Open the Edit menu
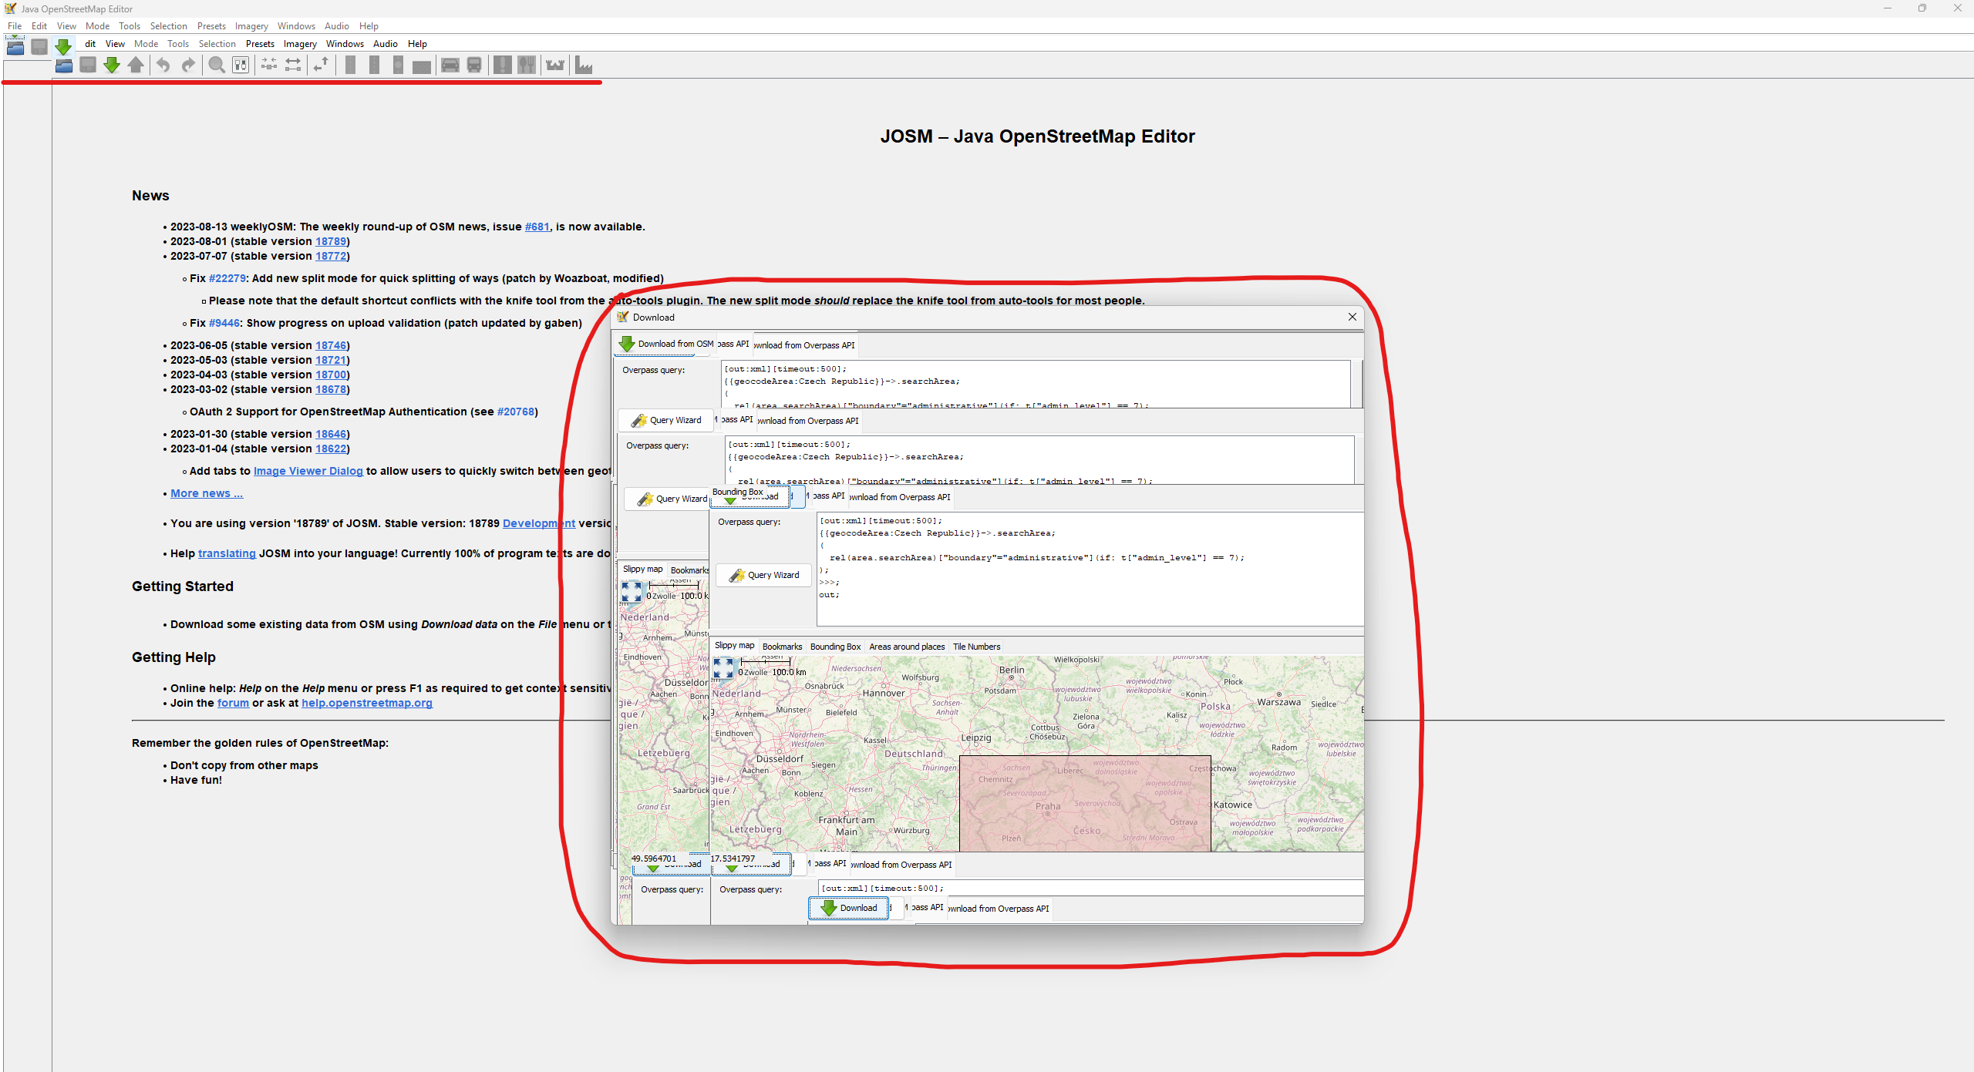This screenshot has width=1974, height=1072. [x=39, y=25]
